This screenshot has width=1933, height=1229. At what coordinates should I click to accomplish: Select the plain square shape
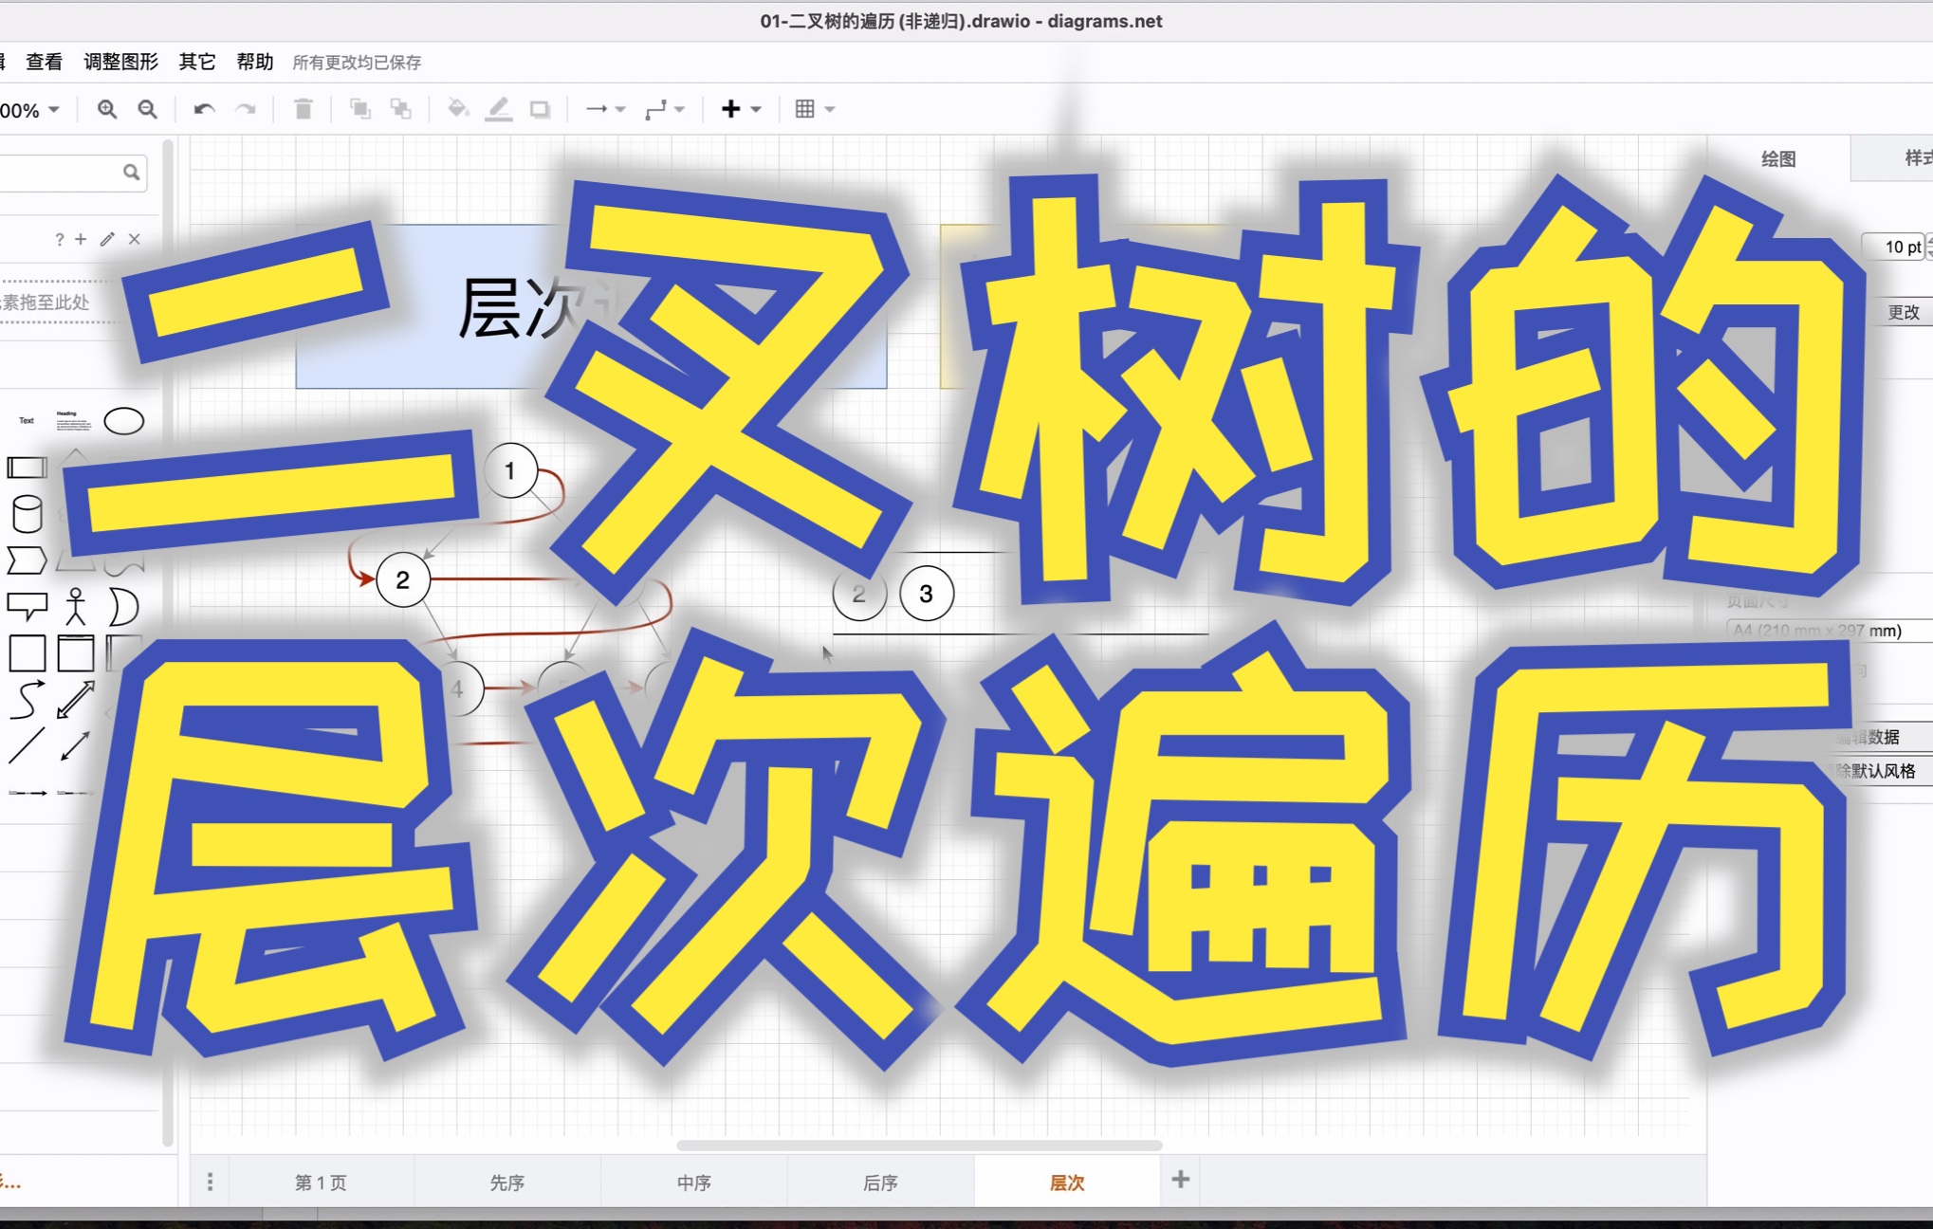[27, 653]
